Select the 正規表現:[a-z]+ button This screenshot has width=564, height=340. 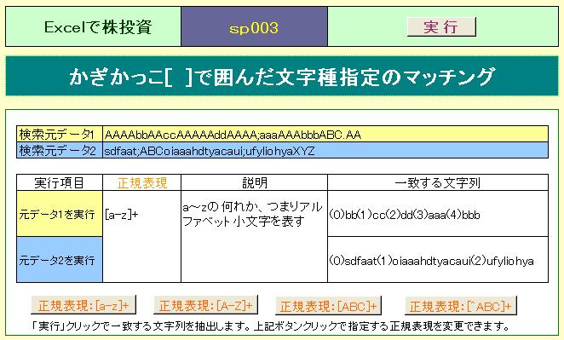coord(83,306)
